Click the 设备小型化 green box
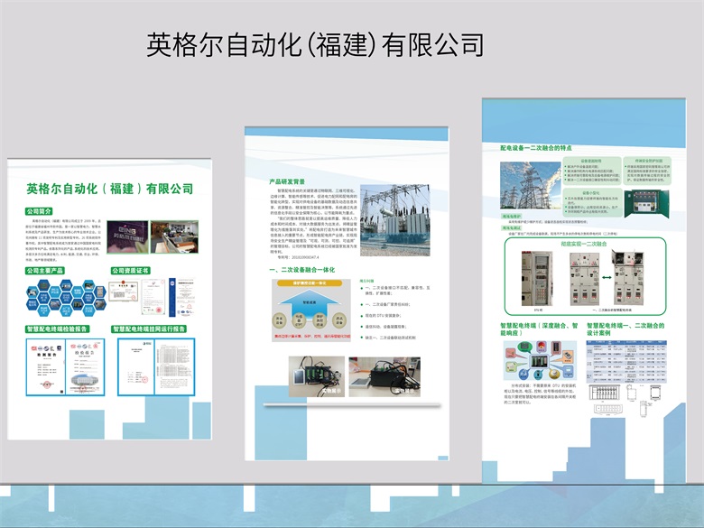The height and width of the screenshot is (528, 704). pyautogui.click(x=592, y=202)
